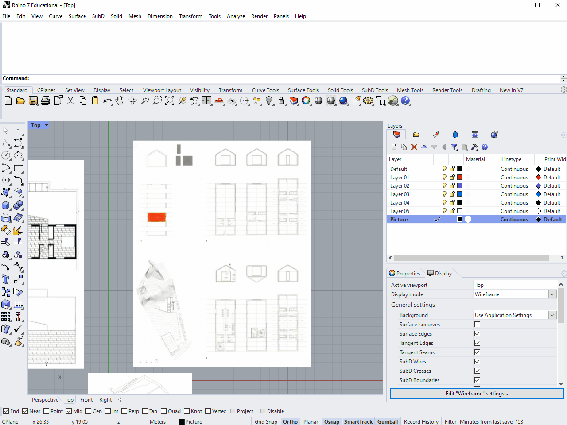Click the Linetype column header
Image resolution: width=567 pixels, height=425 pixels.
coord(511,159)
